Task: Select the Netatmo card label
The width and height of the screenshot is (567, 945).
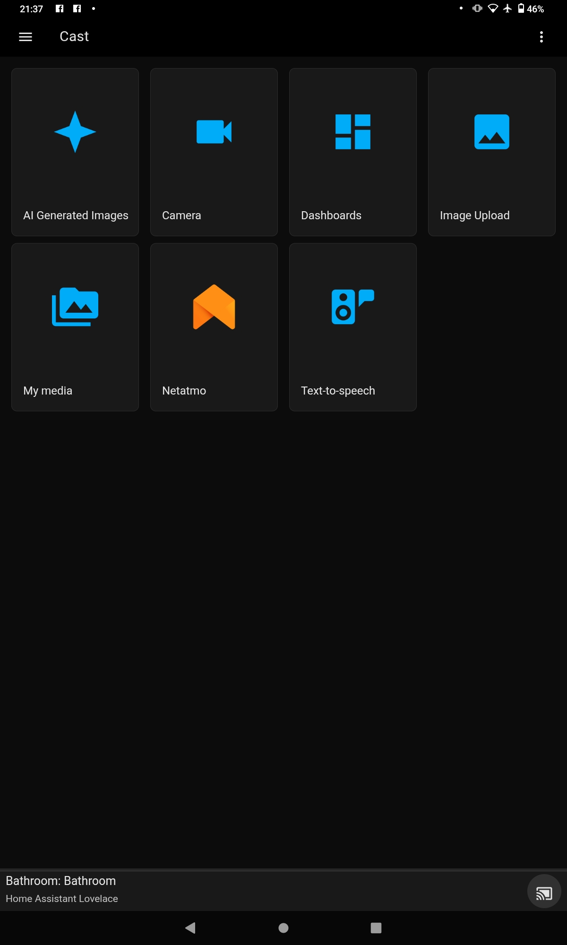Action: pyautogui.click(x=184, y=391)
